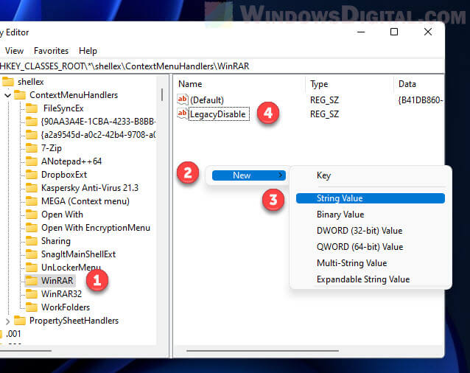Minimize the Registry Editor window
The width and height of the screenshot is (470, 373).
361,32
